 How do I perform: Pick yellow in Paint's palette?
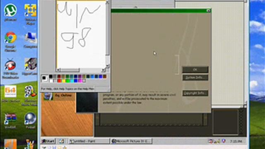point(63,81)
